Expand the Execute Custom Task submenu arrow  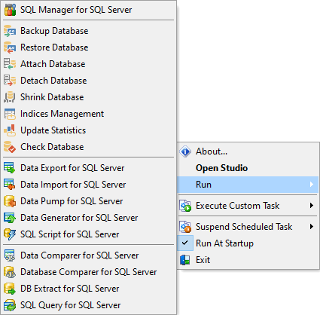tap(312, 206)
